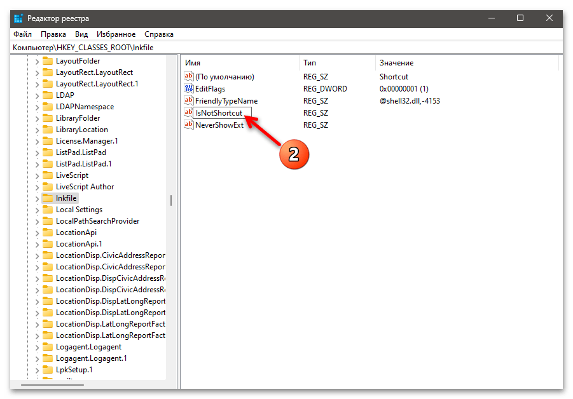573x399 pixels.
Task: Open the Файл menu
Action: (x=22, y=34)
